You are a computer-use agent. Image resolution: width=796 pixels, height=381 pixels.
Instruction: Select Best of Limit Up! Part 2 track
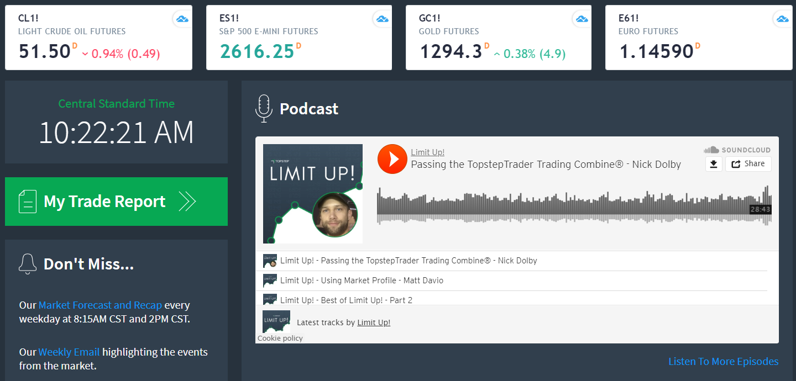[x=346, y=300]
